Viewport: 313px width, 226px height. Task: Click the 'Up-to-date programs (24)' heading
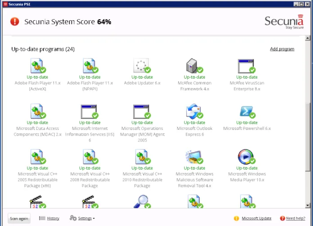coord(43,49)
